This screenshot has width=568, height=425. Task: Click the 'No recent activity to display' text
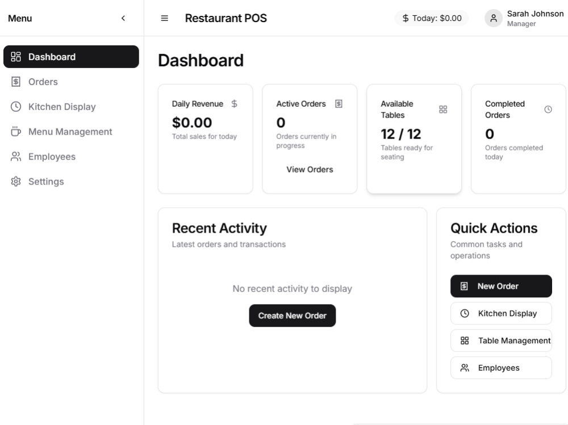click(x=293, y=288)
